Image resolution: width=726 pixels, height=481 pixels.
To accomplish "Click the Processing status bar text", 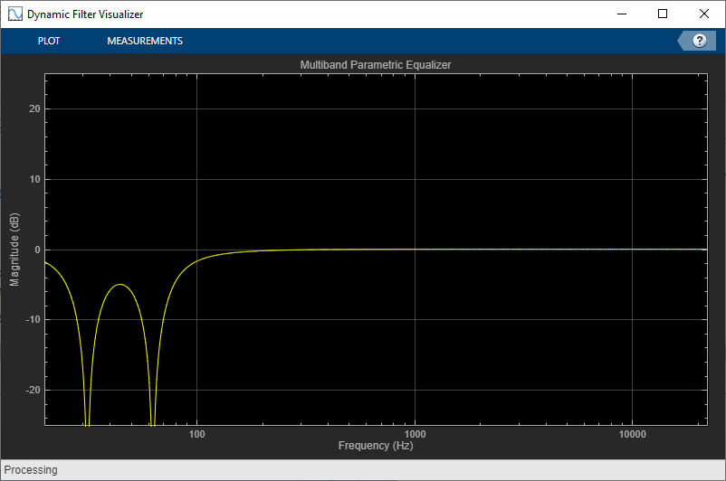I will click(31, 470).
